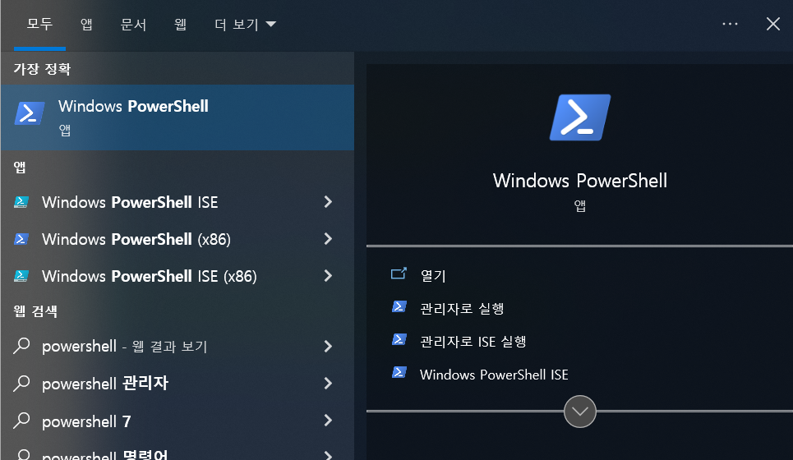Open Windows PowerShell best match result

177,117
